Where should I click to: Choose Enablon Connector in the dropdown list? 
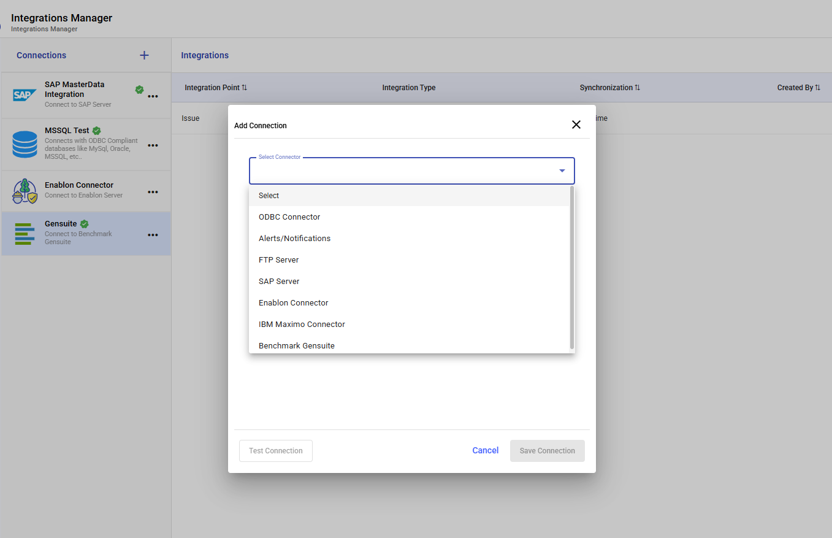point(410,303)
